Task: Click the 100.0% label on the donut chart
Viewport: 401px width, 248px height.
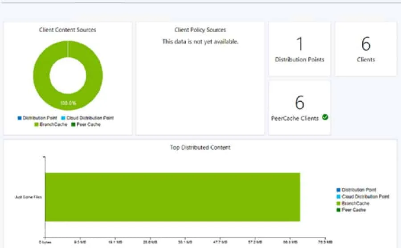Action: pos(68,103)
